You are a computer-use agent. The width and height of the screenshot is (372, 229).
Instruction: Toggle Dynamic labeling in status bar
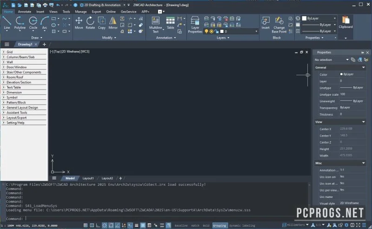click(242, 225)
